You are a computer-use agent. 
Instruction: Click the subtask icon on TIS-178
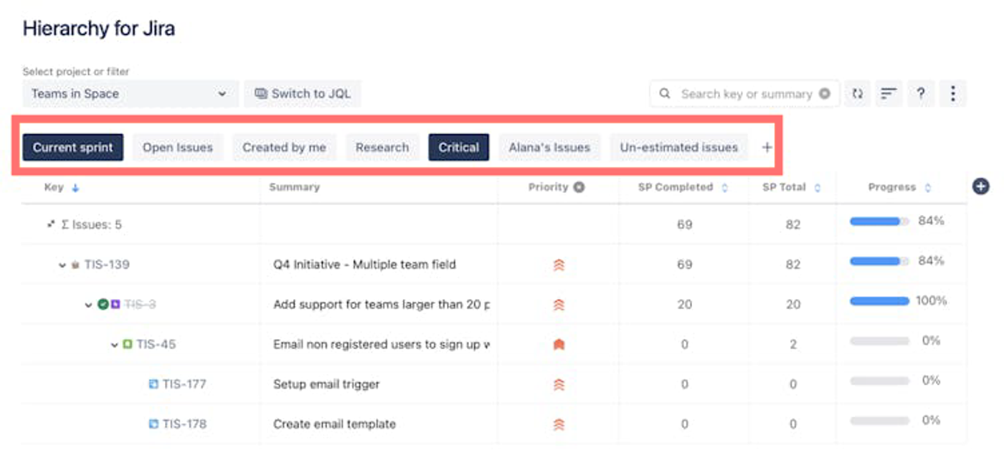pyautogui.click(x=153, y=424)
